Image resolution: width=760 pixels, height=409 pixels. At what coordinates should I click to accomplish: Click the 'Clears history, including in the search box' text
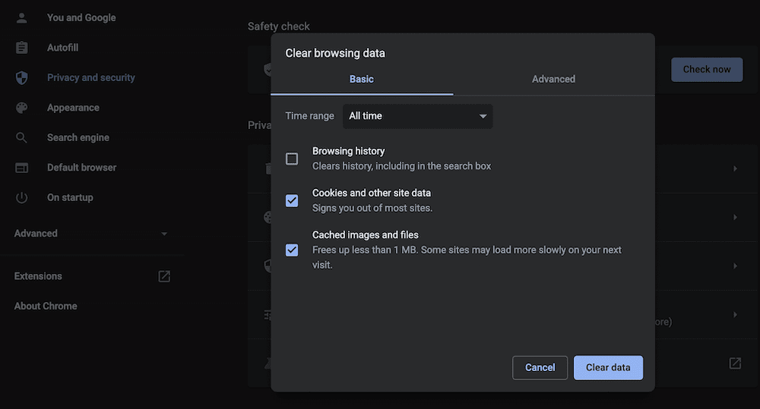[x=401, y=166]
